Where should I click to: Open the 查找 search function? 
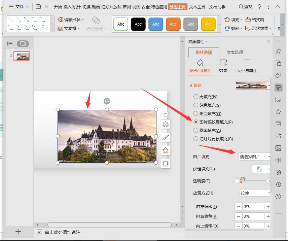[x=246, y=6]
